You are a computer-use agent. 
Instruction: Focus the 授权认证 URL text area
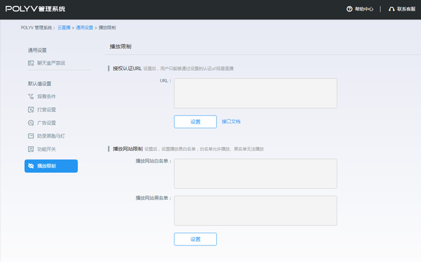click(256, 94)
